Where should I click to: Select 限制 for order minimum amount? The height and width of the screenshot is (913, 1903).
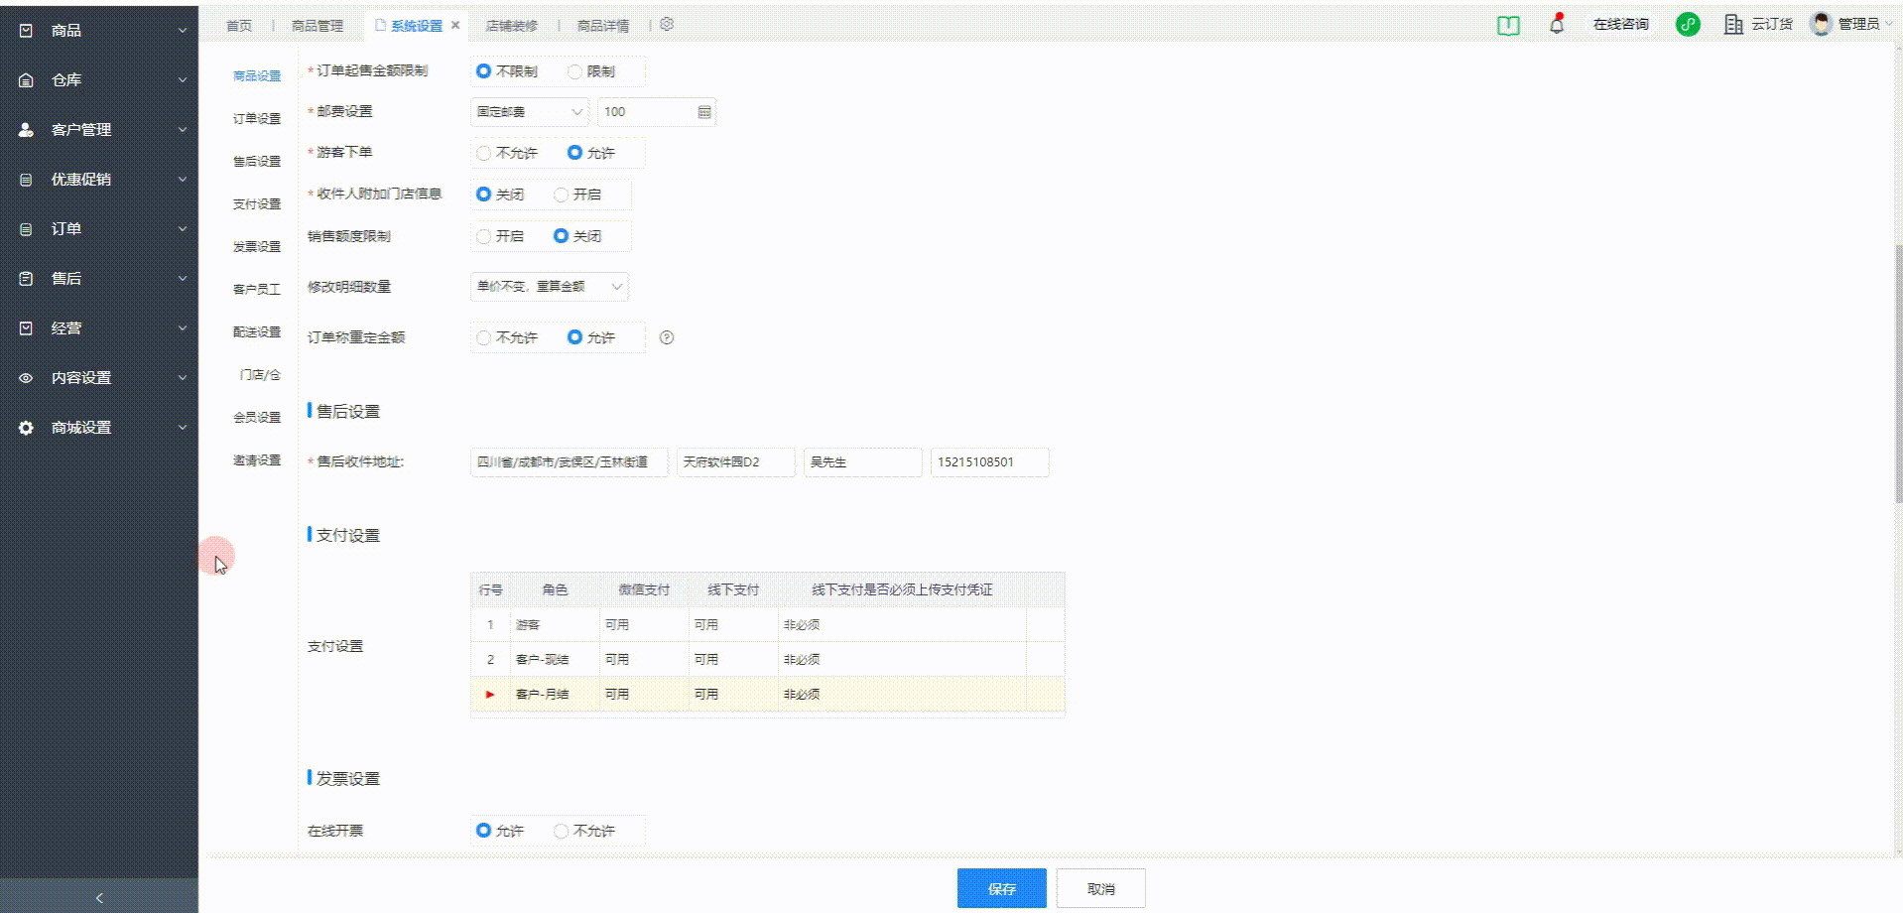tap(591, 71)
